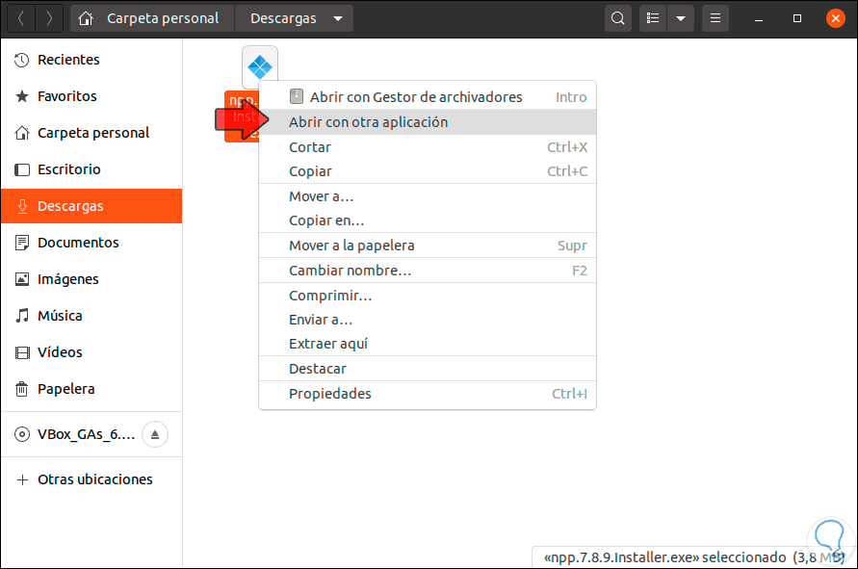Click the Escritorio desktop icon
The width and height of the screenshot is (858, 569).
pyautogui.click(x=22, y=169)
